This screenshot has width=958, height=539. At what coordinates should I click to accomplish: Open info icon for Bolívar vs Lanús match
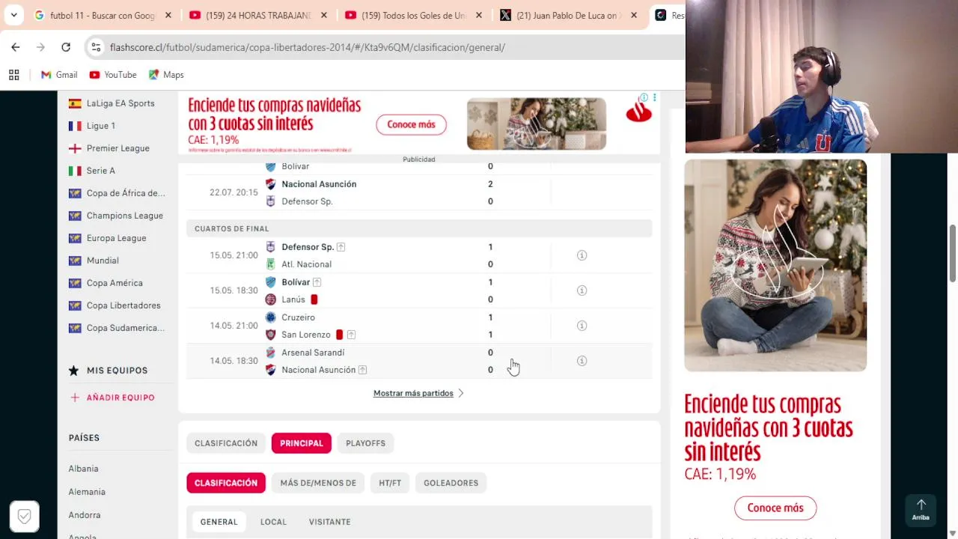tap(582, 290)
